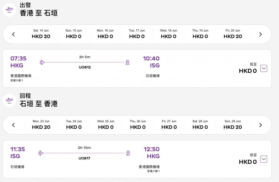Click the destination pin icon on the UO812 route
Viewport: 279px width, 182px height.
[127, 63]
